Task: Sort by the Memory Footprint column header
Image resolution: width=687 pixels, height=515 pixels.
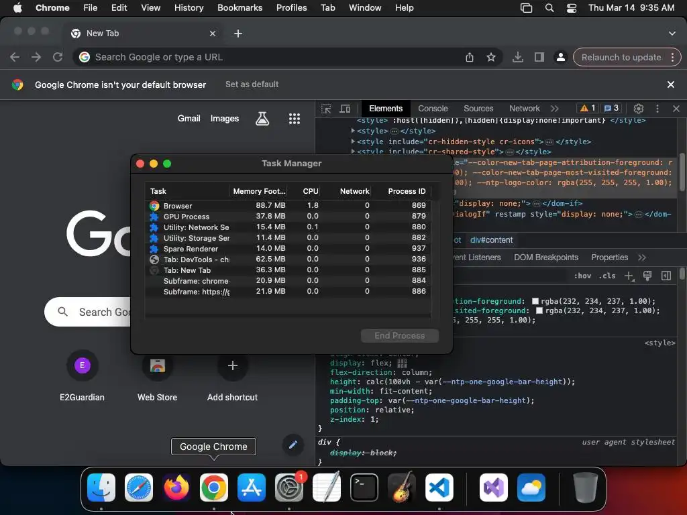Action: click(259, 191)
